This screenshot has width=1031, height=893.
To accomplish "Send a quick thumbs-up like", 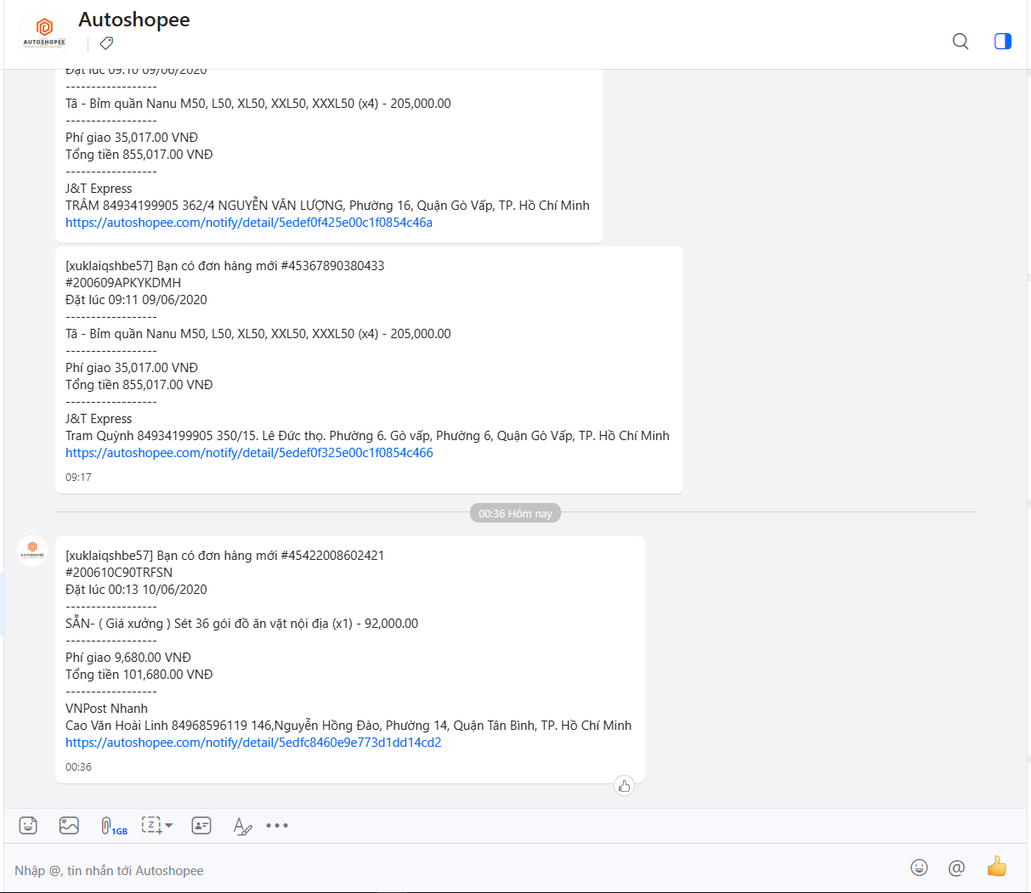I will (x=996, y=867).
